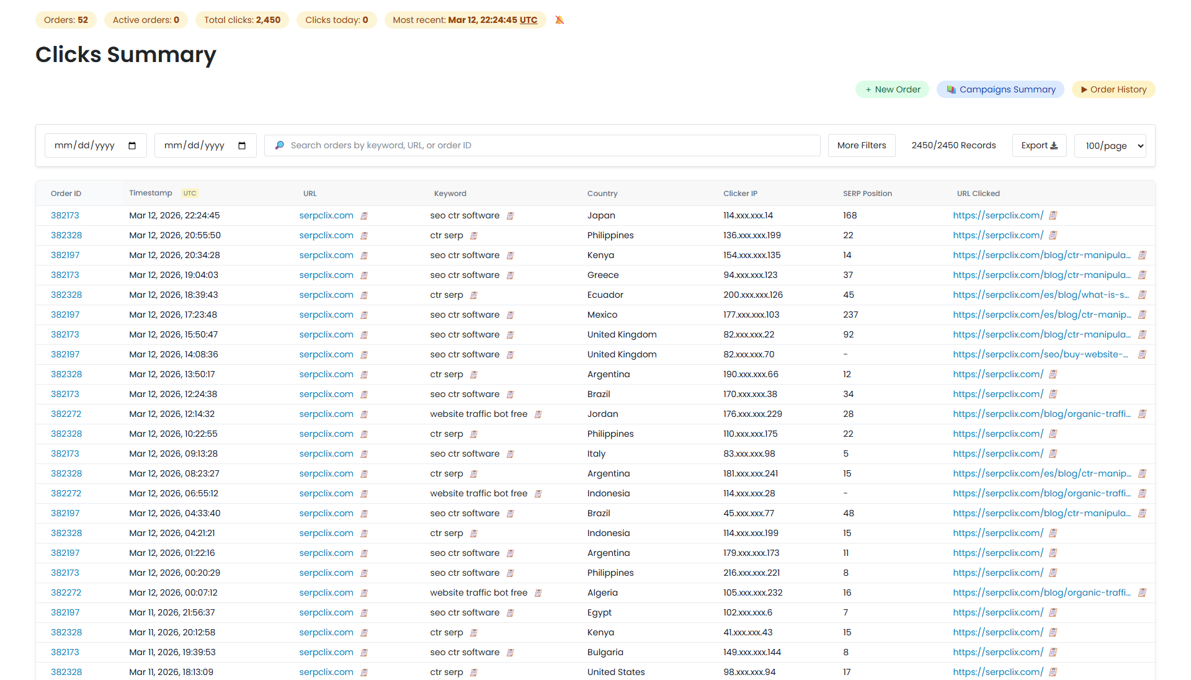This screenshot has width=1191, height=680.
Task: Open the first mm/dd/yyyy field's calendar icon
Action: point(132,145)
